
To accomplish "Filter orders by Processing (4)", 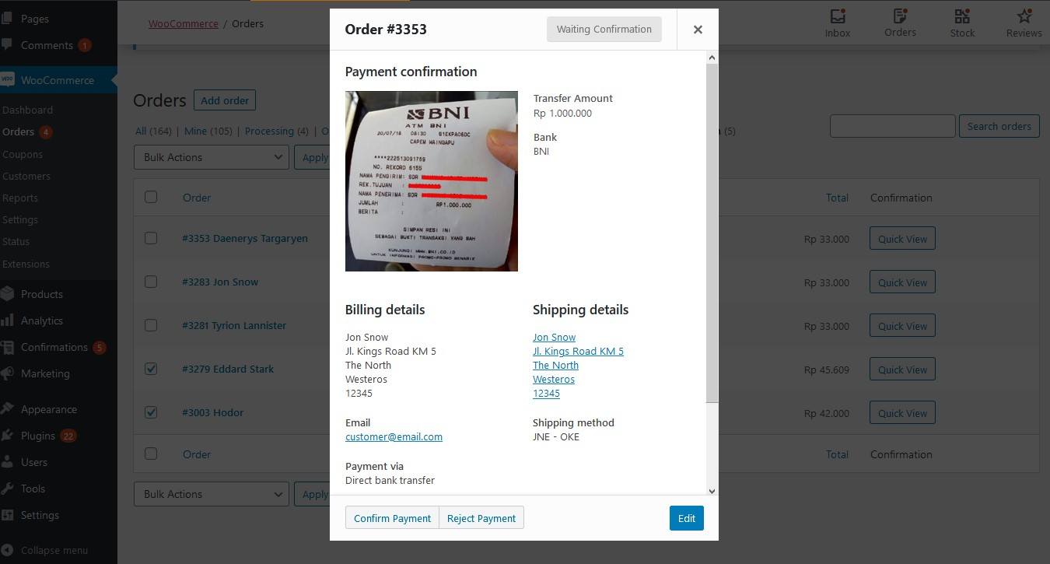I will tap(276, 131).
